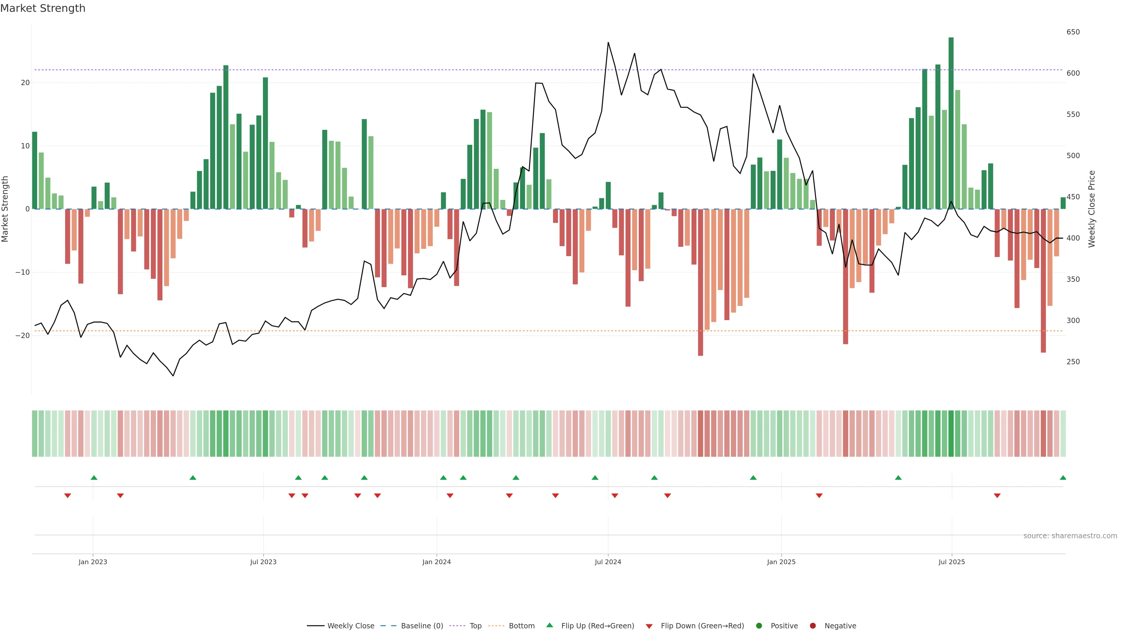This screenshot has width=1132, height=636.
Task: Click red Negative circle legend icon
Action: (x=812, y=626)
